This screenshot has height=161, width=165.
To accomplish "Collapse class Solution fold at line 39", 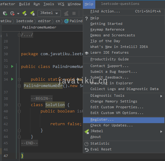I will (x=19, y=105).
